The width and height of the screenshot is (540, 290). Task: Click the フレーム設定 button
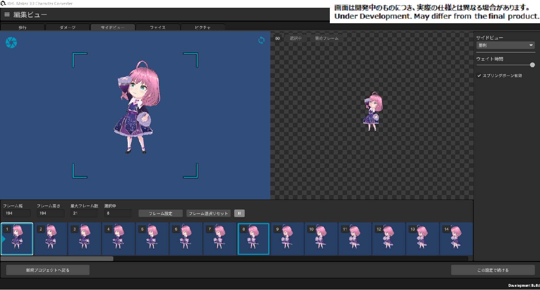click(161, 213)
